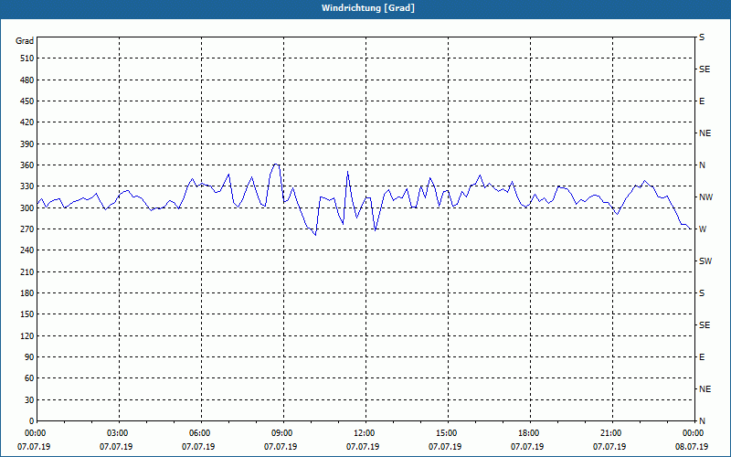Select the W compass label on the right axis

(x=703, y=229)
